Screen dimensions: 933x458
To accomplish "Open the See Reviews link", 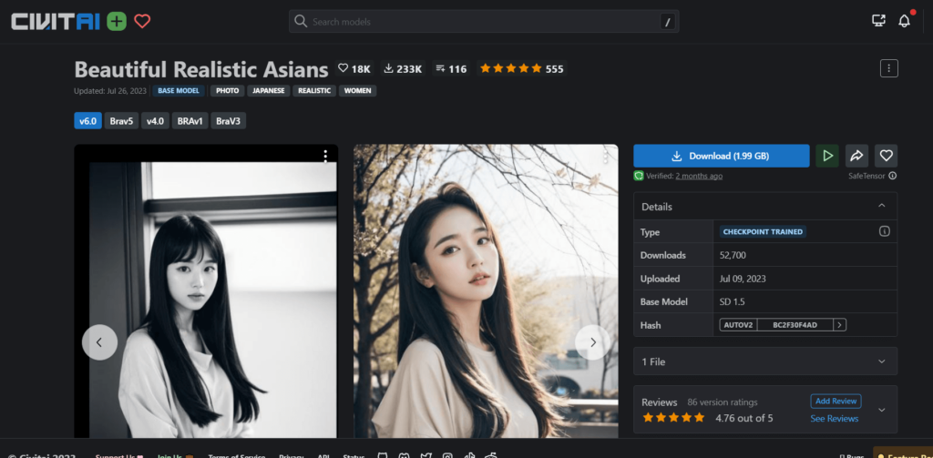I will point(834,419).
